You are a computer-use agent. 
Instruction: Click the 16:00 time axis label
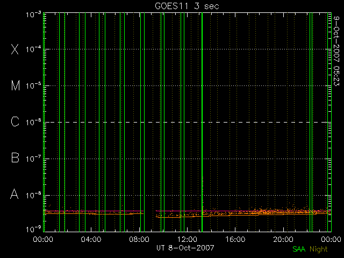click(x=235, y=239)
